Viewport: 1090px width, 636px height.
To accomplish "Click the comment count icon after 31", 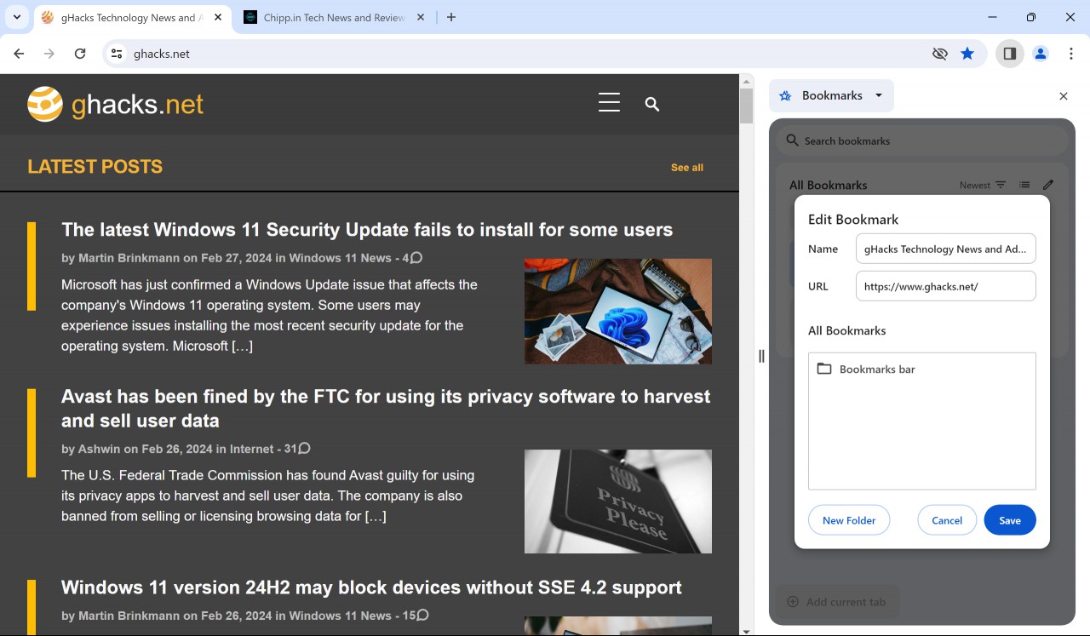I will click(x=304, y=448).
